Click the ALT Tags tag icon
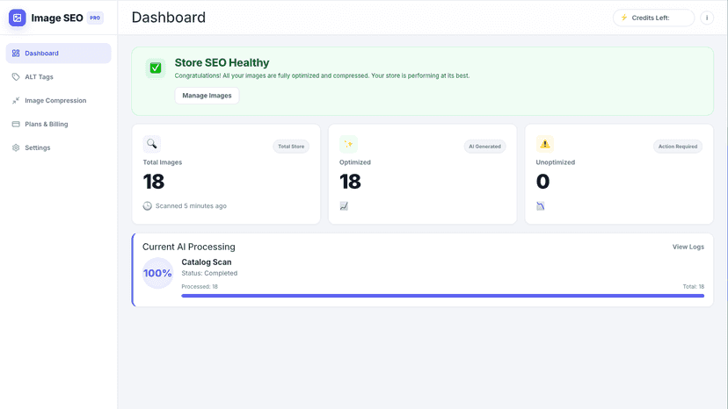The height and width of the screenshot is (409, 728). (16, 77)
